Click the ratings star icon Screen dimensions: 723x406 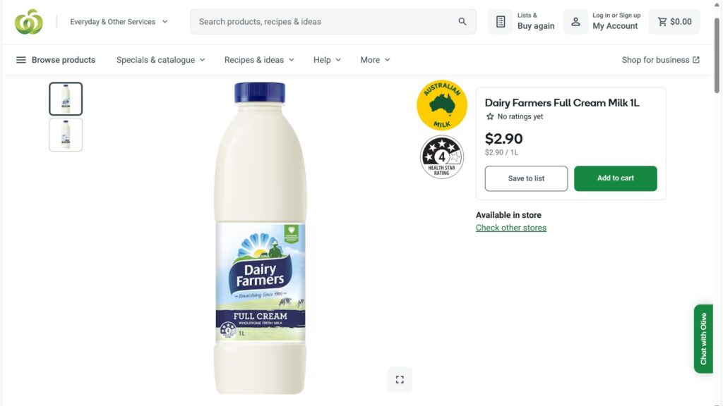pos(490,117)
